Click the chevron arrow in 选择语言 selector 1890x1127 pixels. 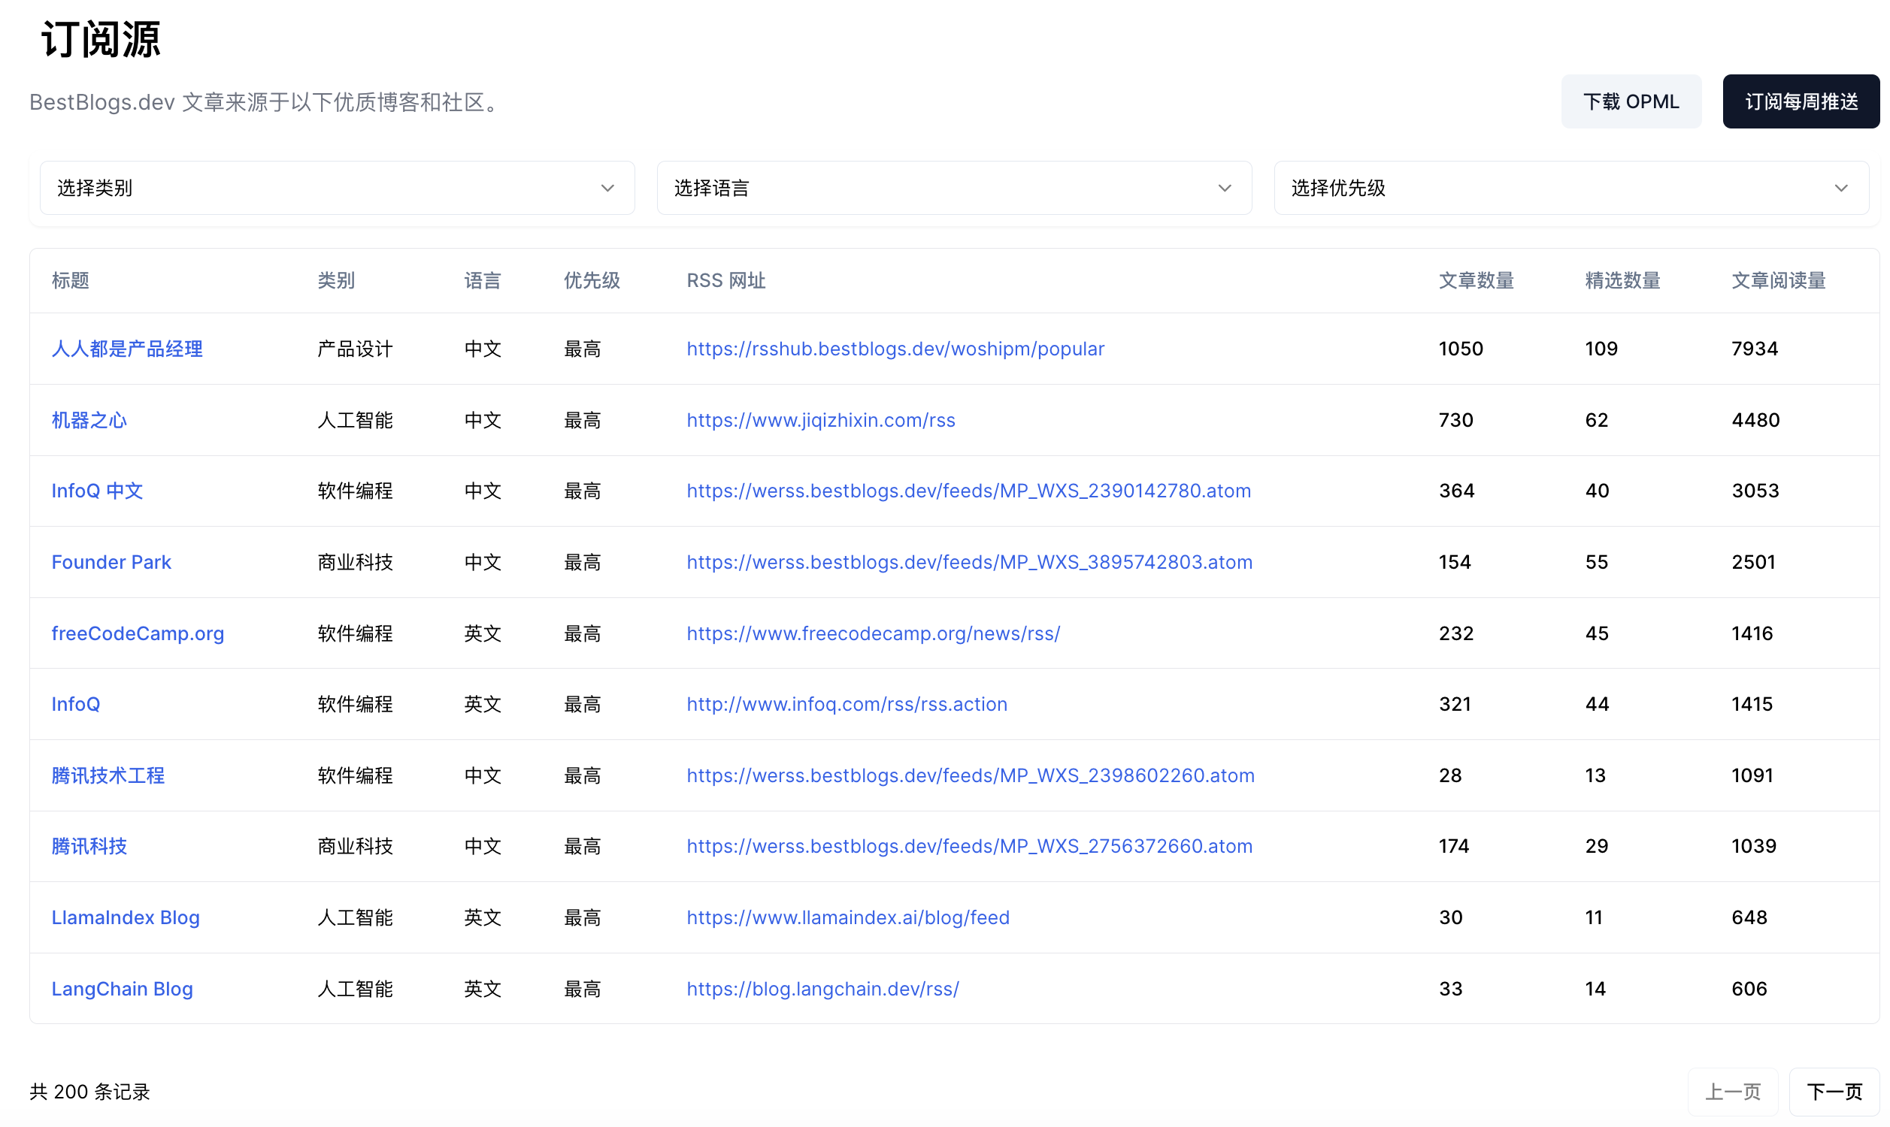click(x=1224, y=188)
